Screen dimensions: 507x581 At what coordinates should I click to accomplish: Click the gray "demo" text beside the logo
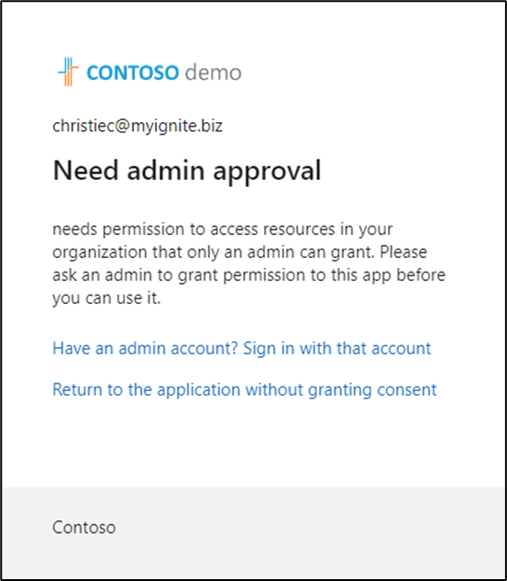pyautogui.click(x=214, y=73)
